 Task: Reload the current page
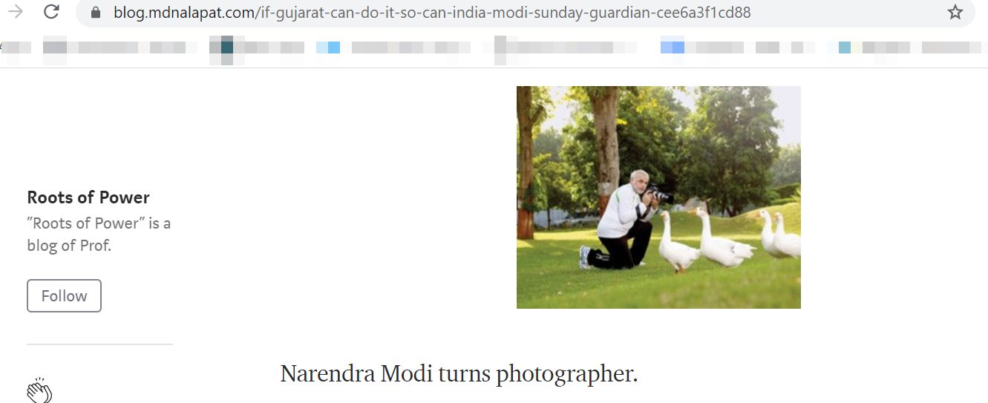pyautogui.click(x=51, y=12)
